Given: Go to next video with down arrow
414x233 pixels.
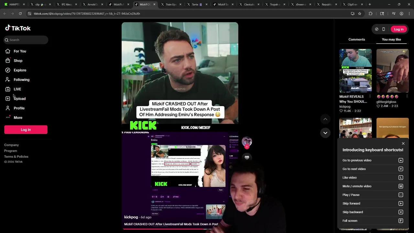Looking at the screenshot, I should click(x=325, y=133).
